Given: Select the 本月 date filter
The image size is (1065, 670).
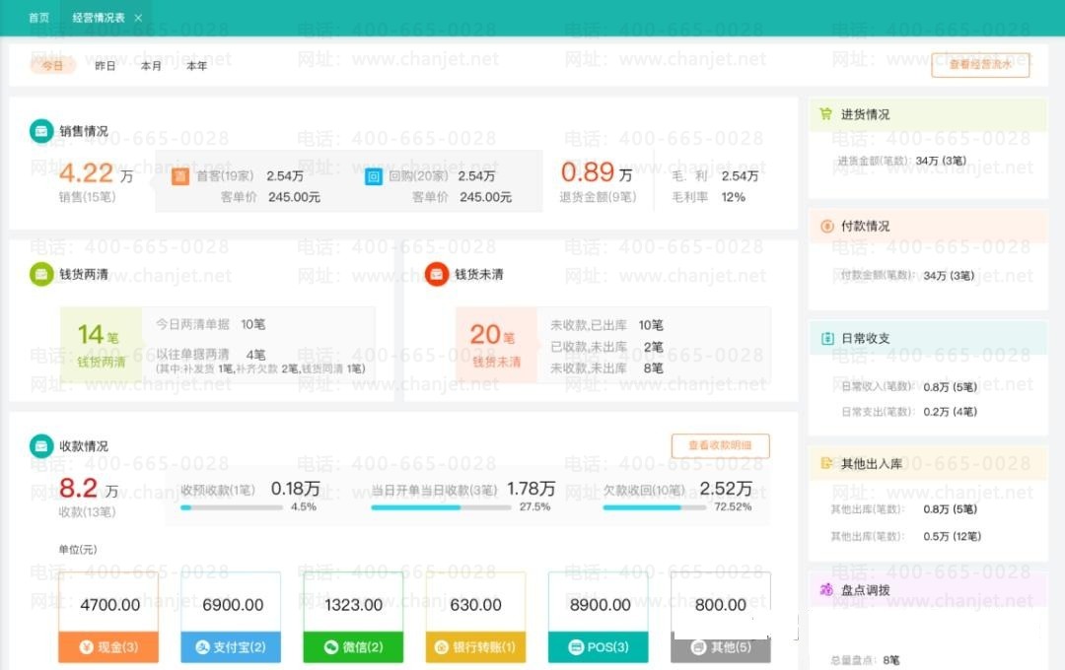Looking at the screenshot, I should coord(151,66).
